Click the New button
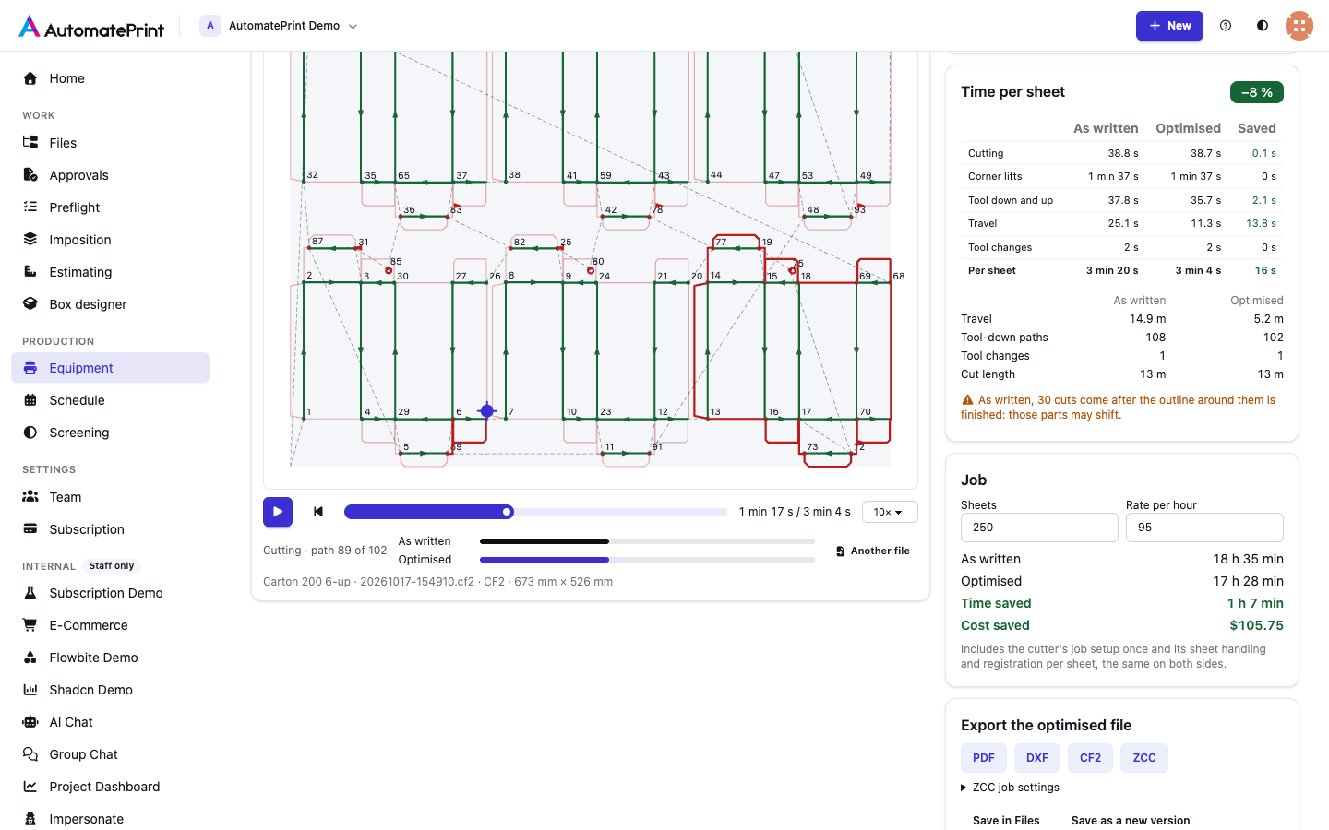 (x=1169, y=26)
